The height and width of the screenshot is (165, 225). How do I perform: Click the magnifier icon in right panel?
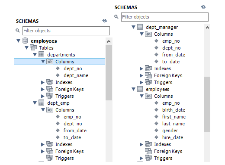coord(116,17)
